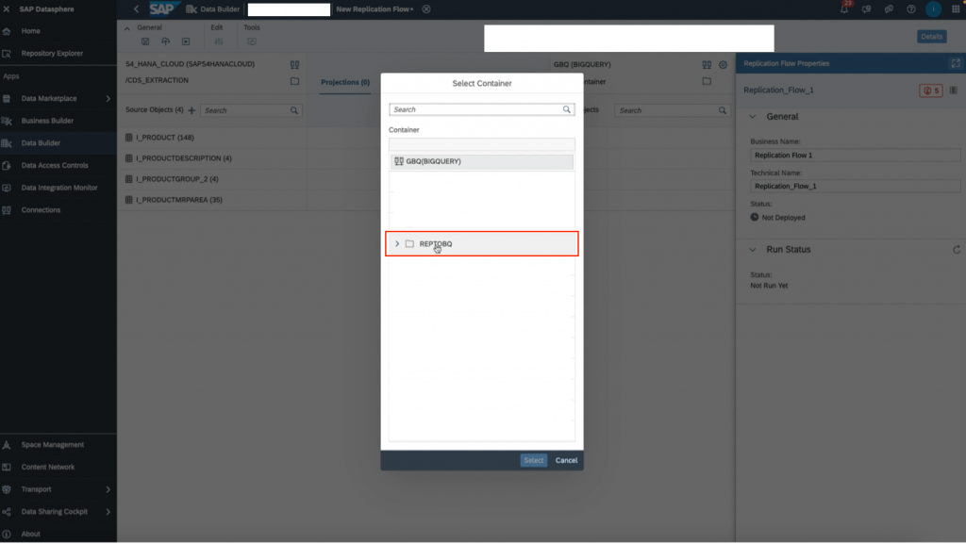Navigate back with the header arrow
966x544 pixels.
pyautogui.click(x=136, y=9)
